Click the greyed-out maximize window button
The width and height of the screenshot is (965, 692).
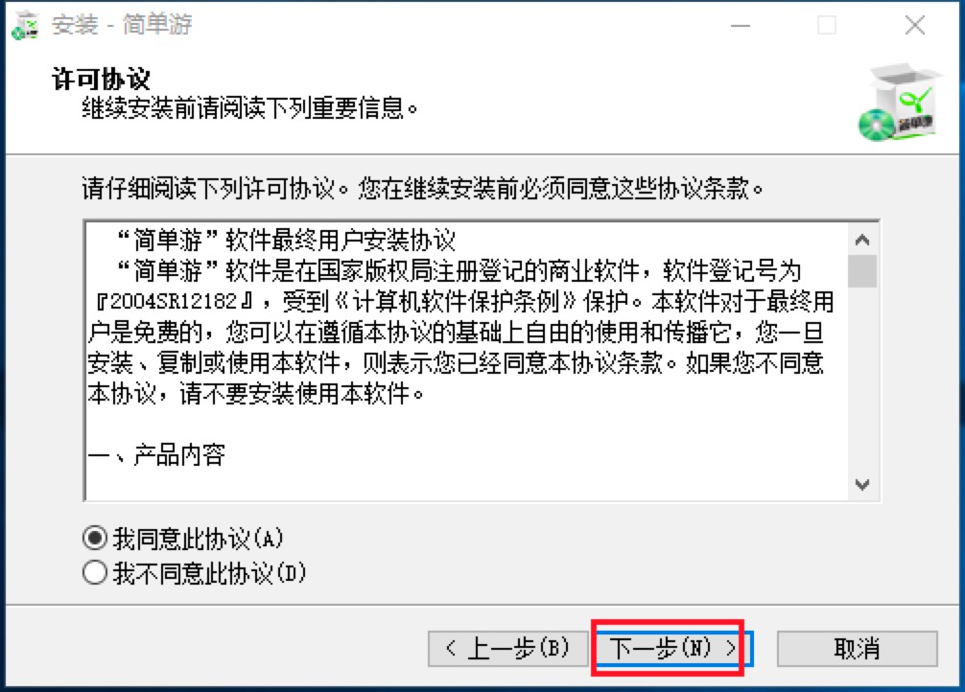(827, 26)
